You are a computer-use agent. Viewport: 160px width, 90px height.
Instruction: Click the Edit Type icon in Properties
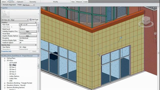30,19
